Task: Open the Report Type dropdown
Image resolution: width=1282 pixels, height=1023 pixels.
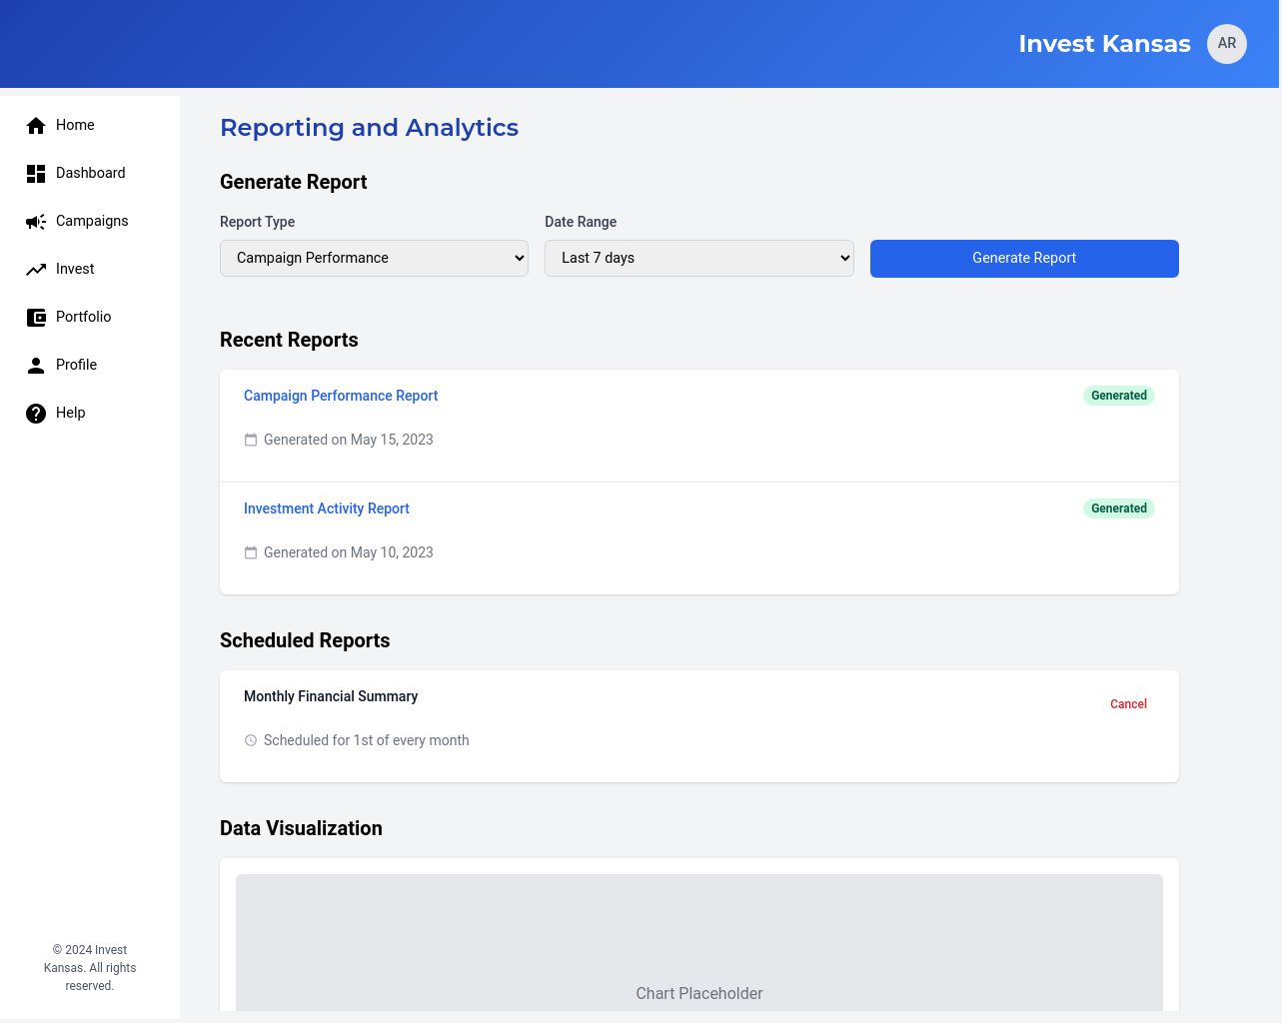Action: point(374,258)
